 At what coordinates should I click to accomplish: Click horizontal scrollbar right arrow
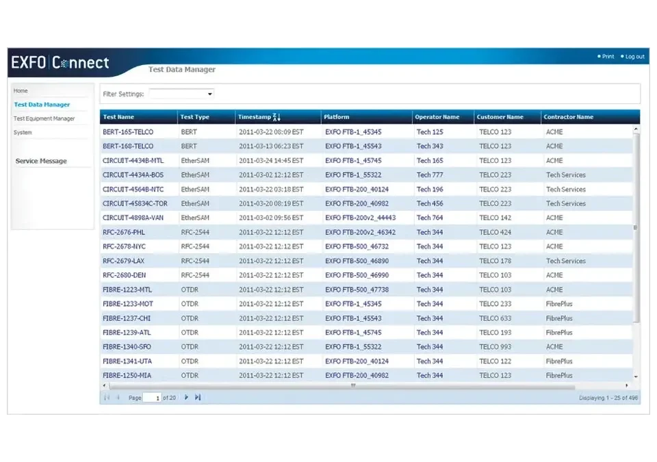627,385
